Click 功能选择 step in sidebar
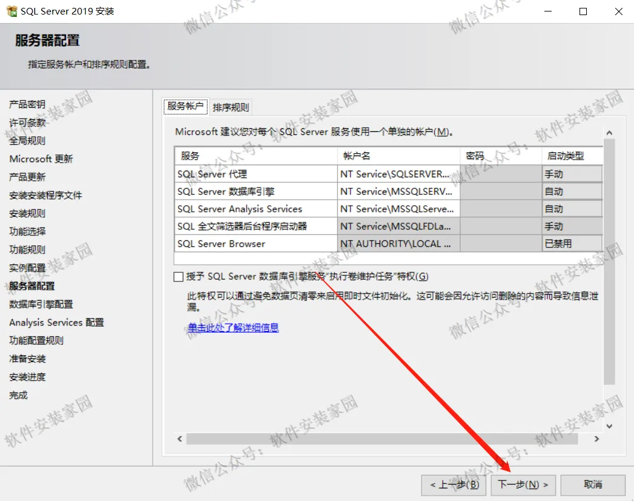This screenshot has width=634, height=501. pyautogui.click(x=27, y=232)
